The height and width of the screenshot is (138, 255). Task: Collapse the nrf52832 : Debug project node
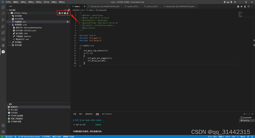(9, 13)
